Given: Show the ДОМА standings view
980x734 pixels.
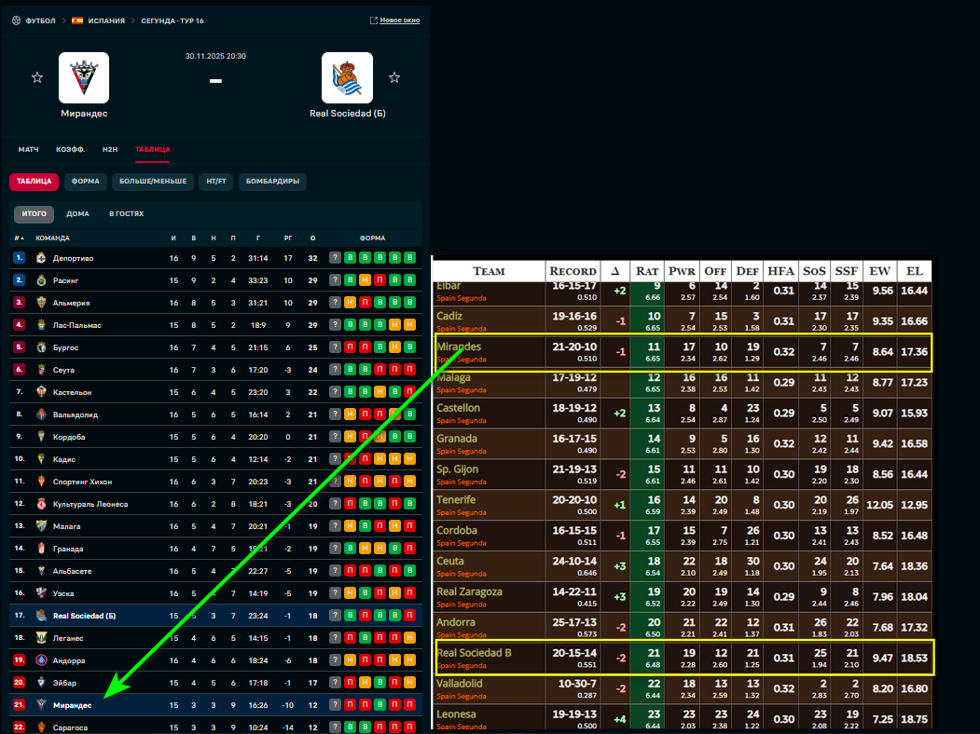Looking at the screenshot, I should (x=78, y=213).
